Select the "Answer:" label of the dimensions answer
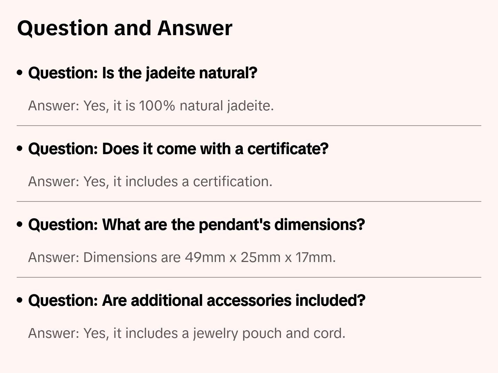The image size is (498, 373). tap(54, 257)
